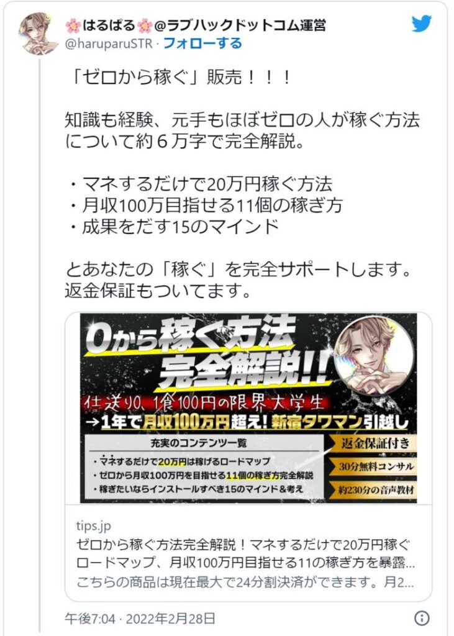Open the display name はるぱる＠ラブハックドットコム運営
This screenshot has width=454, height=636.
point(196,25)
